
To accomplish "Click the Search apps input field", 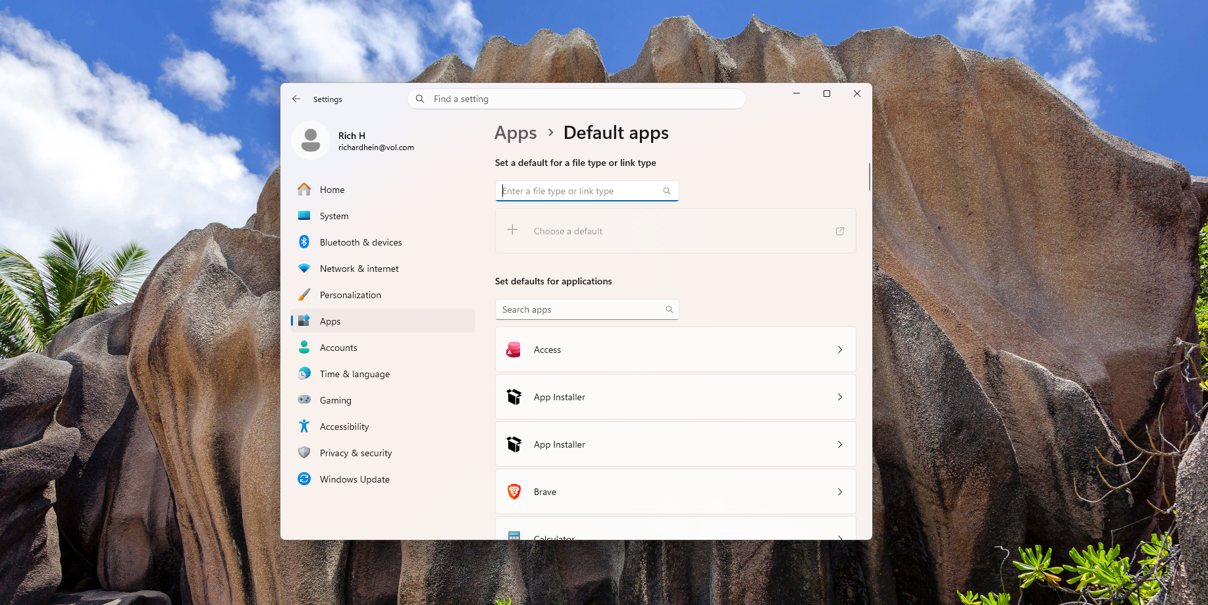I will pyautogui.click(x=587, y=309).
